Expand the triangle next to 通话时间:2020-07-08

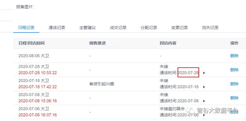tap(204, 101)
